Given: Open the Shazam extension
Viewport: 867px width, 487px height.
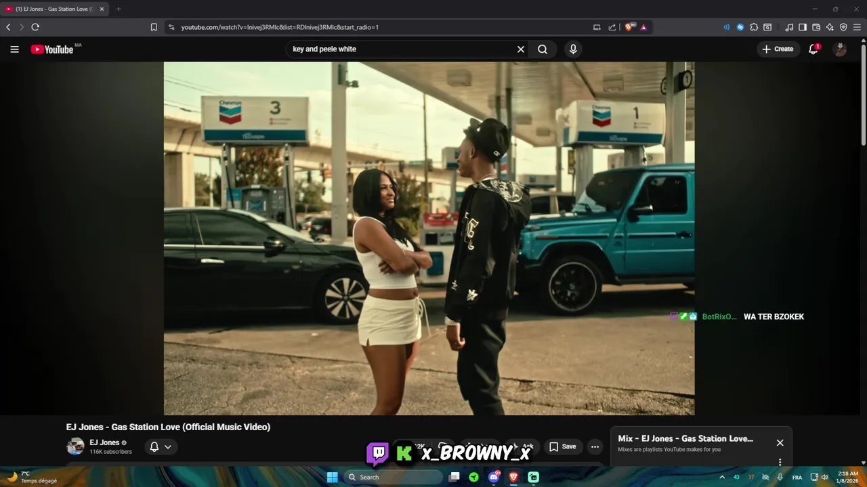Looking at the screenshot, I should [x=740, y=27].
